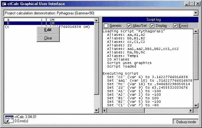Screen dimensions: 202x128
Task: Uncheck the Display checkbox
Action: click(x=152, y=26)
